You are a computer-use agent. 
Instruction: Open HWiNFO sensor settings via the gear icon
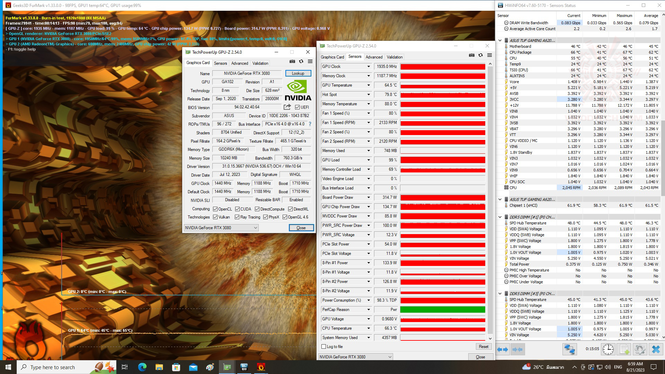point(640,349)
